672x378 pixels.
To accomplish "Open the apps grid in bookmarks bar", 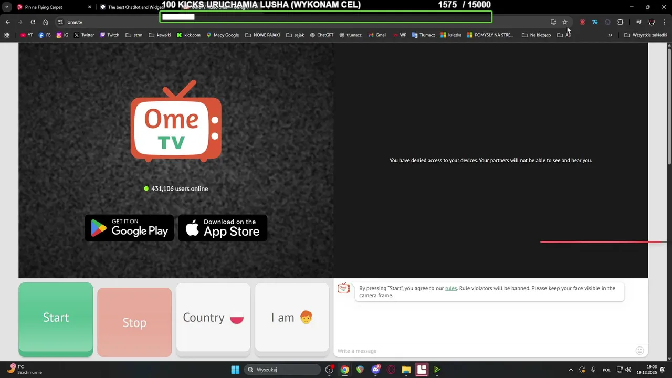I will pos(7,35).
